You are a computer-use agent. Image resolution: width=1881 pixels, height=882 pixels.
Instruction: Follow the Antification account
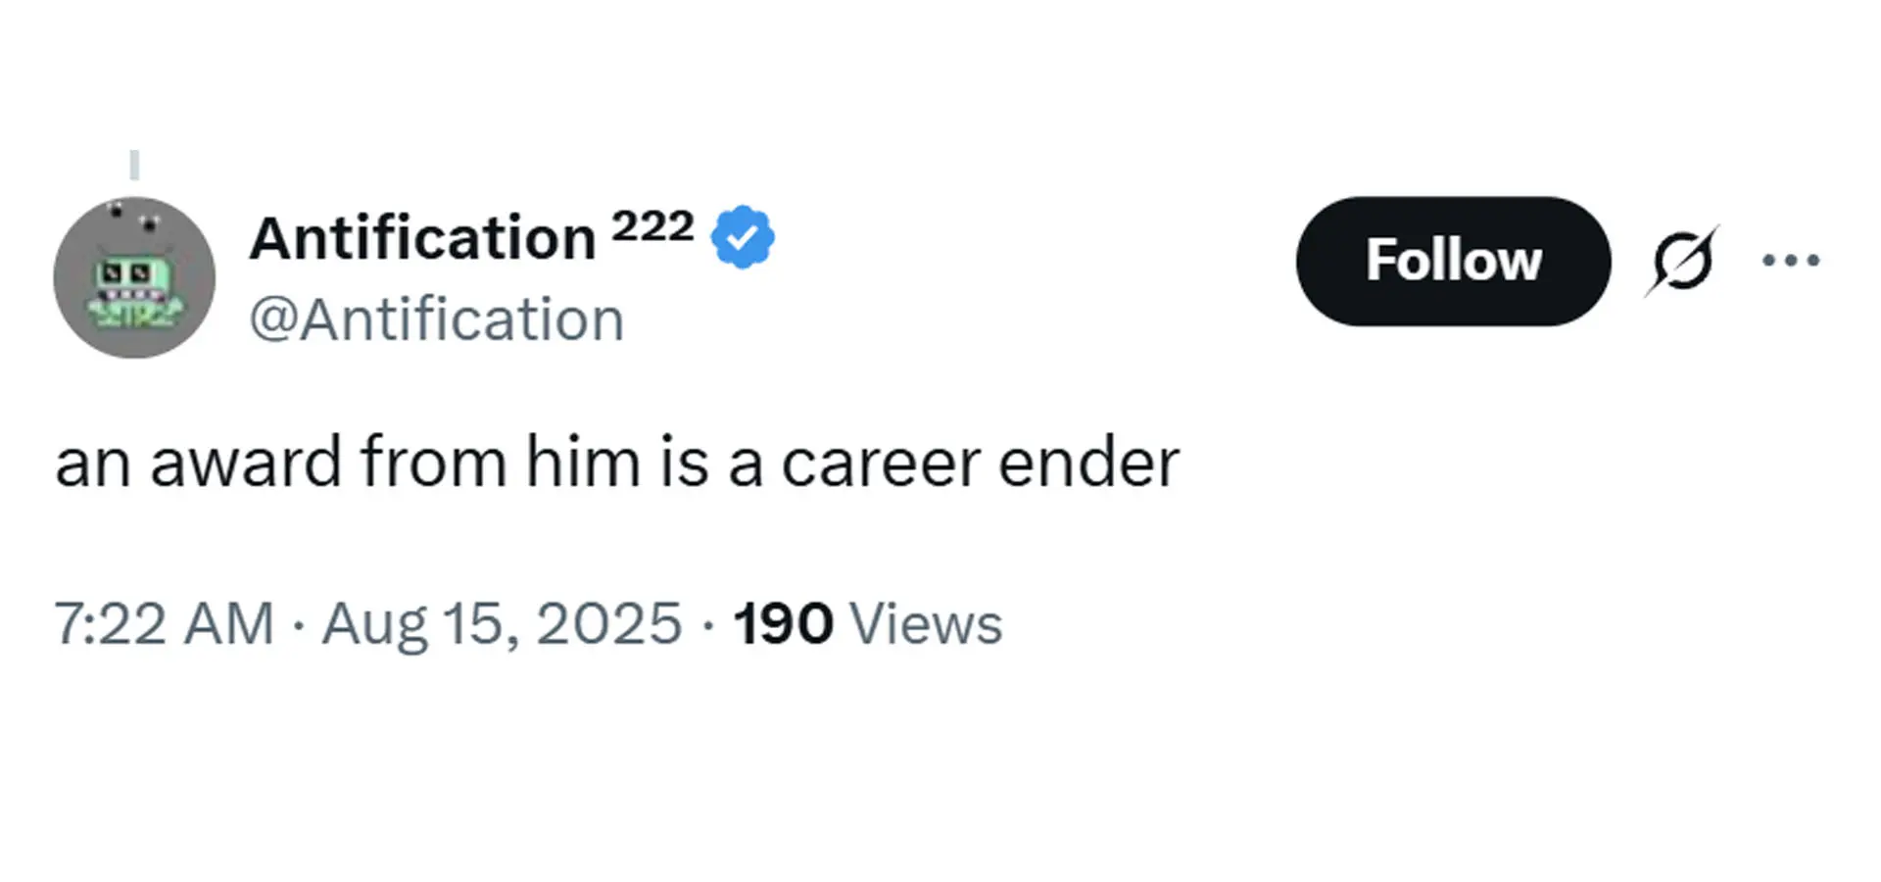[x=1454, y=261]
